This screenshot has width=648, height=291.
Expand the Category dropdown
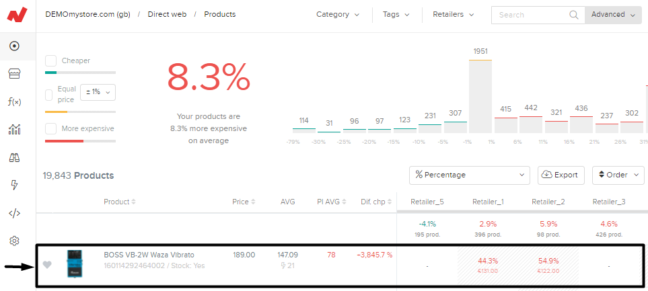coord(337,14)
